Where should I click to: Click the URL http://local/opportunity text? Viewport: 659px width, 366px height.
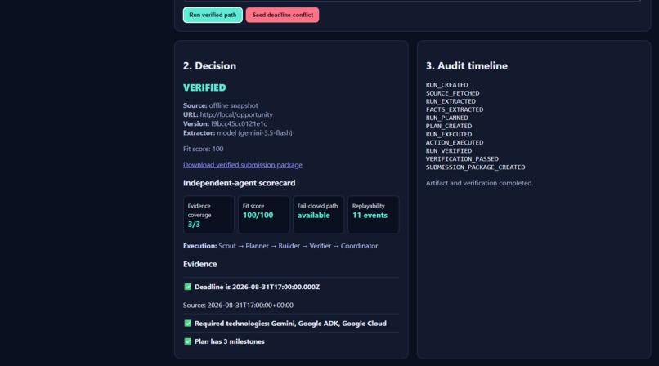[228, 114]
